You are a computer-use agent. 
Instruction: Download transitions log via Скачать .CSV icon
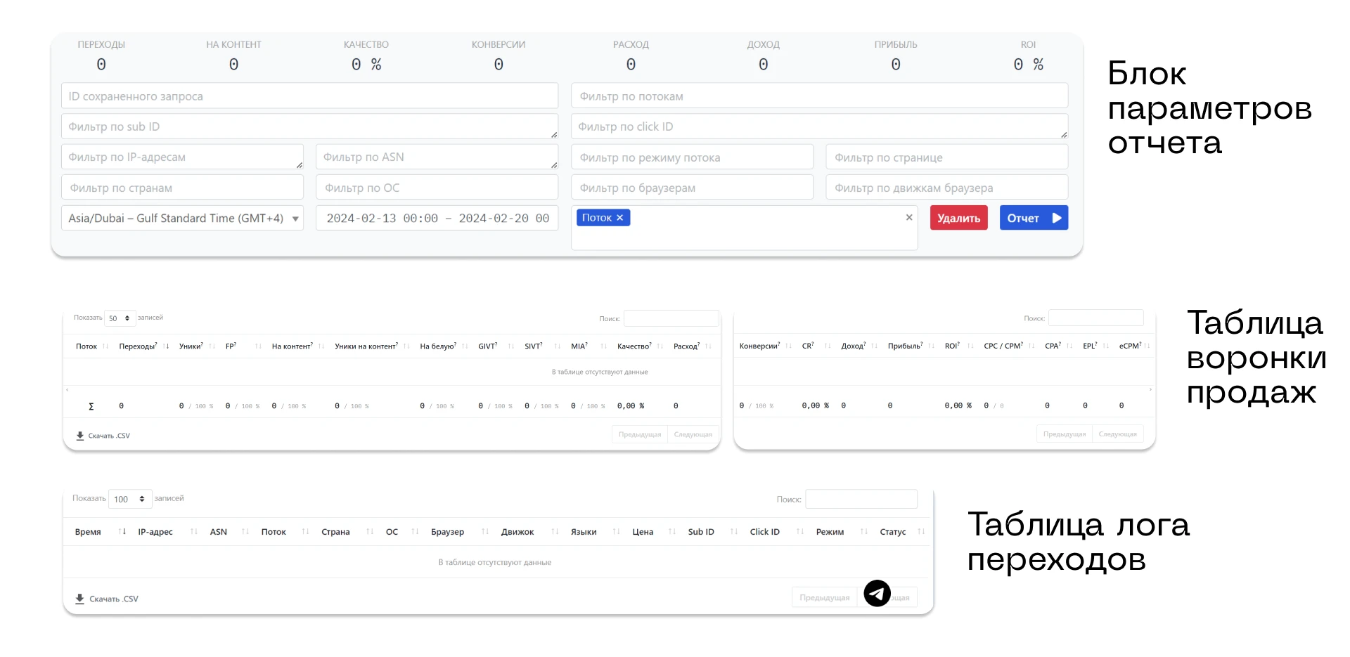point(79,599)
